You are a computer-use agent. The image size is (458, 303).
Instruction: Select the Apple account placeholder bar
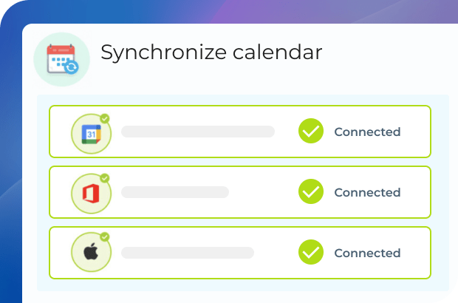(x=188, y=253)
